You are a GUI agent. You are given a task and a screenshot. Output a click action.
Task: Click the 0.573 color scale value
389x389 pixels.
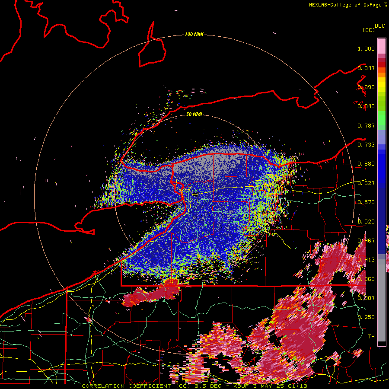(366, 202)
